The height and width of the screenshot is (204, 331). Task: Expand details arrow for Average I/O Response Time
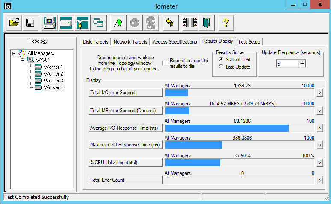tap(320, 128)
